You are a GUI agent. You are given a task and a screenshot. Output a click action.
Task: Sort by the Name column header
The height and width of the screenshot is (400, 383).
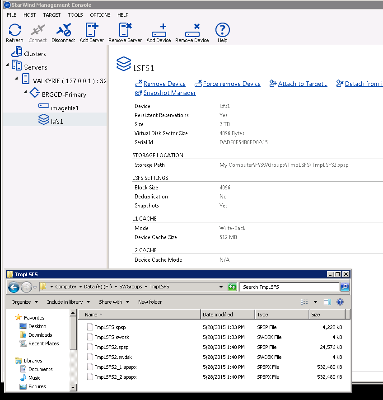pos(139,315)
